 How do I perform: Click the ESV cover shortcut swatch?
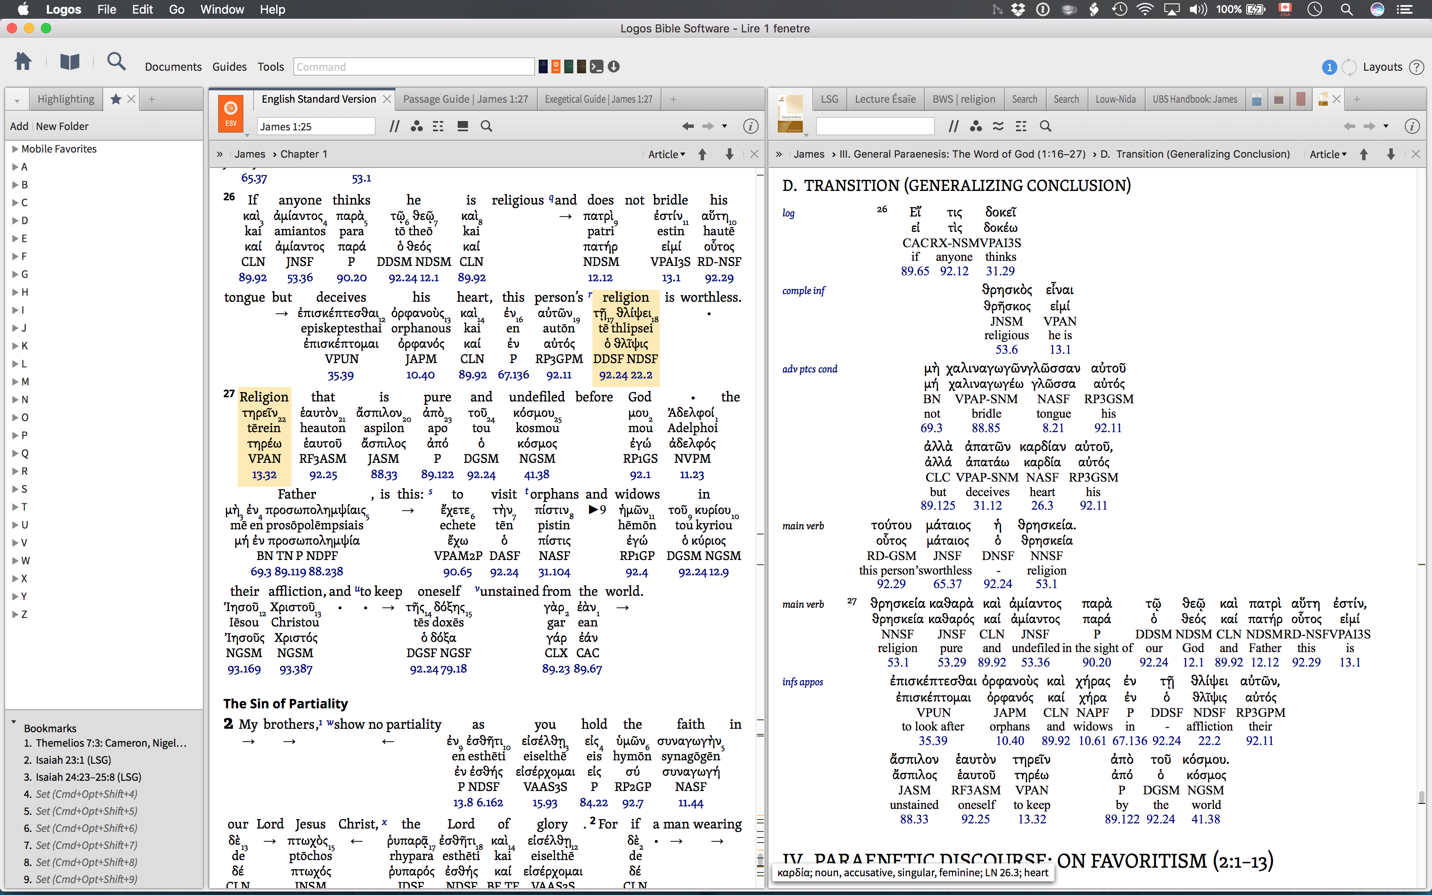556,67
